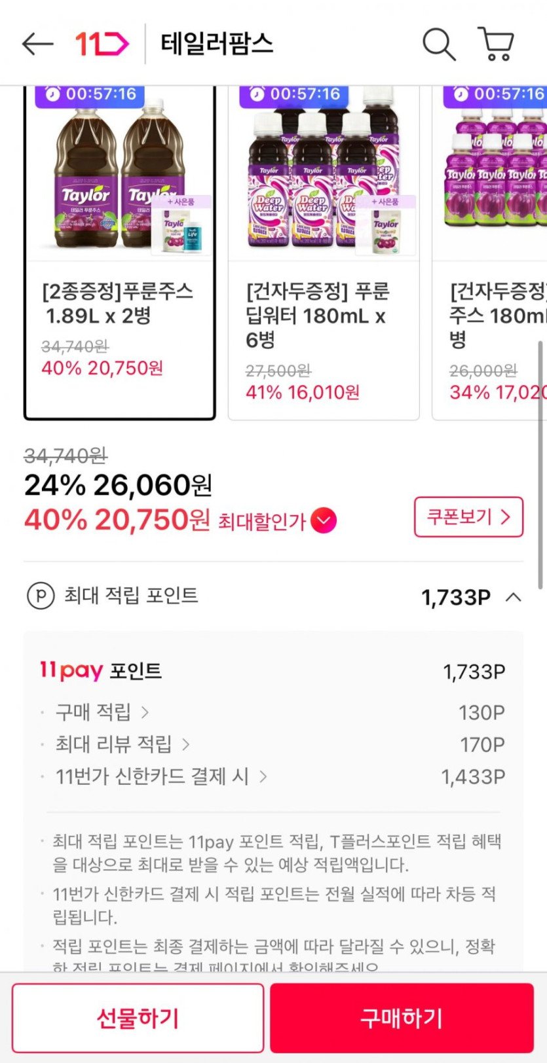
Task: Open the search magnifier icon
Action: pos(438,45)
